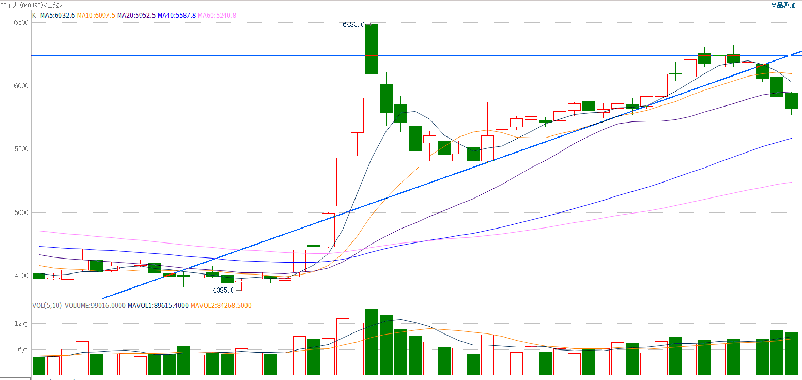The width and height of the screenshot is (802, 380).
Task: Select the MA5:6032.6 indicator label
Action: 57,16
